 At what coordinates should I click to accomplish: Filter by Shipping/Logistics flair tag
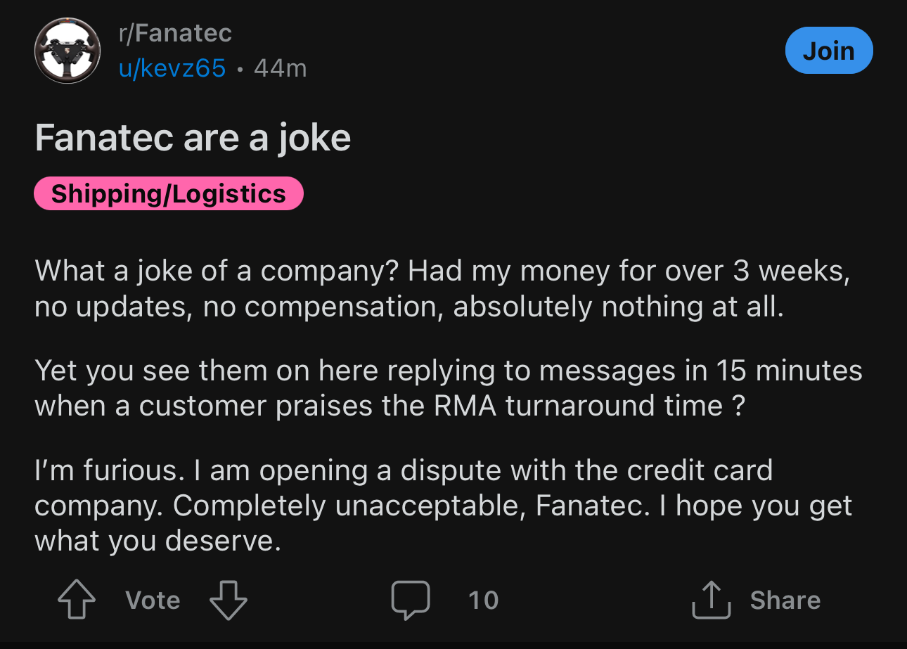click(x=169, y=194)
